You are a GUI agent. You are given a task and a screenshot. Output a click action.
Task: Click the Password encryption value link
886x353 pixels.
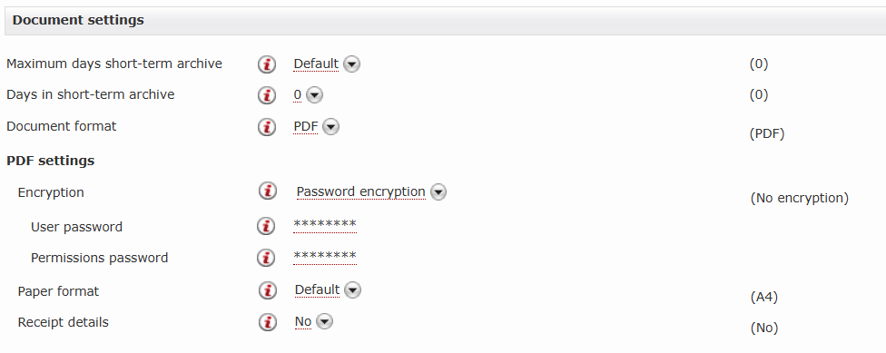(360, 192)
